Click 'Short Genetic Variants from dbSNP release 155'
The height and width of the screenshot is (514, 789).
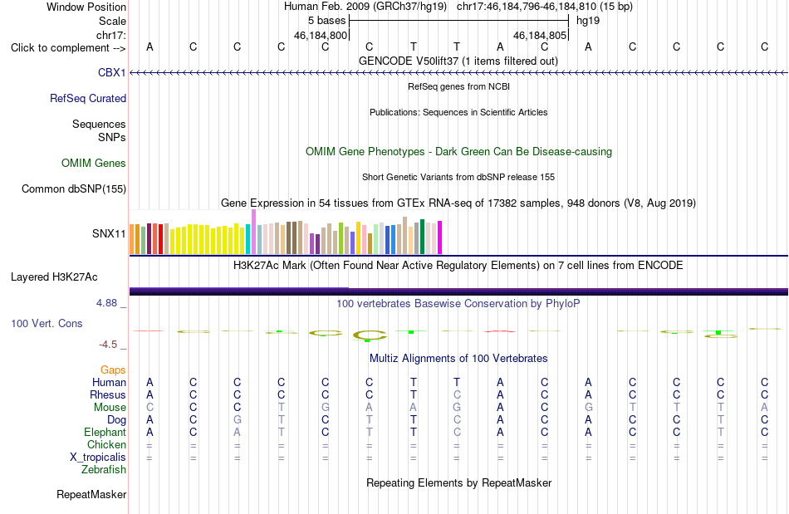pyautogui.click(x=458, y=177)
